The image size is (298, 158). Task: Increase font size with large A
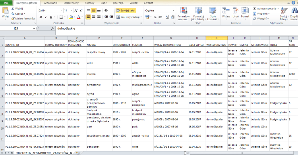(76, 11)
